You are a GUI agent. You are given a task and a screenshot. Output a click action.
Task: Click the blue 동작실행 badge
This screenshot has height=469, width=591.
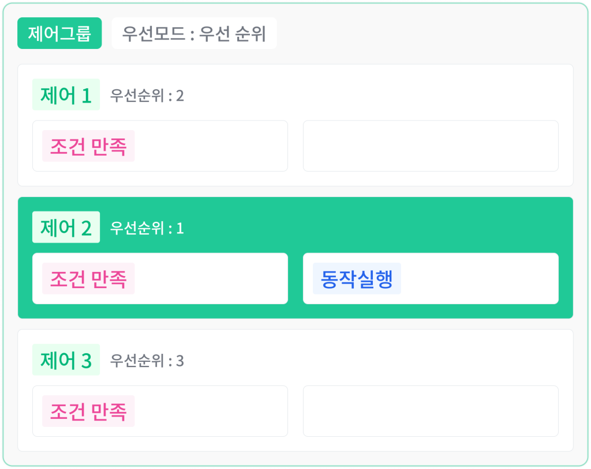click(x=357, y=278)
